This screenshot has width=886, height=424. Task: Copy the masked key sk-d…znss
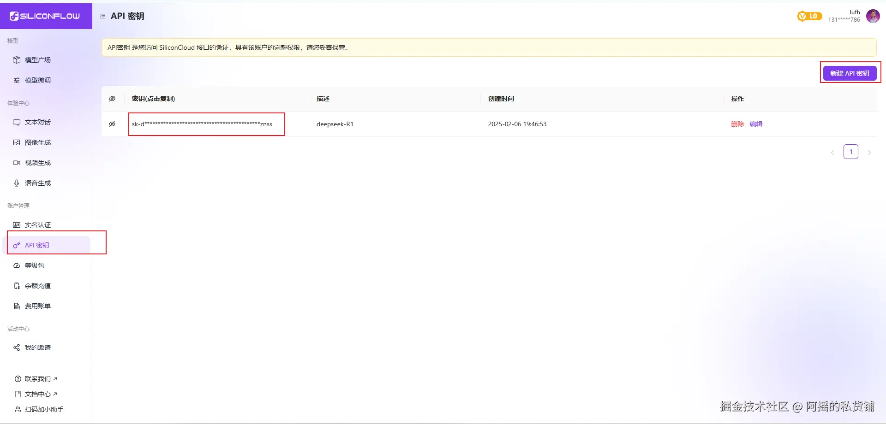202,124
